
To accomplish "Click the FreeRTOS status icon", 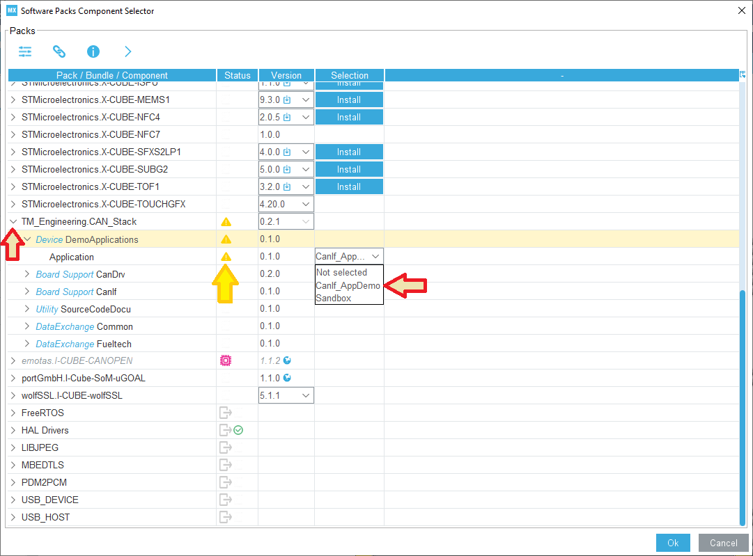I will [x=226, y=413].
